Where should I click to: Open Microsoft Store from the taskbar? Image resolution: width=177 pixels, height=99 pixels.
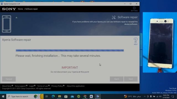[x=66, y=97]
